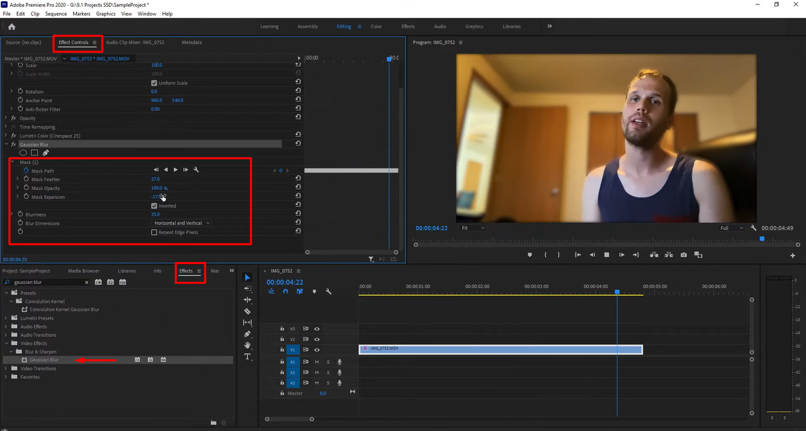
Task: Create 4-point polygon mask under Gaussian Blur
Action: click(x=35, y=153)
